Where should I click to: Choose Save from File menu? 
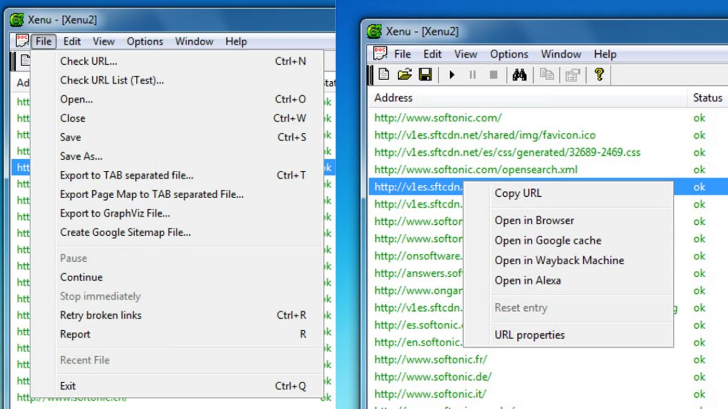177,138
